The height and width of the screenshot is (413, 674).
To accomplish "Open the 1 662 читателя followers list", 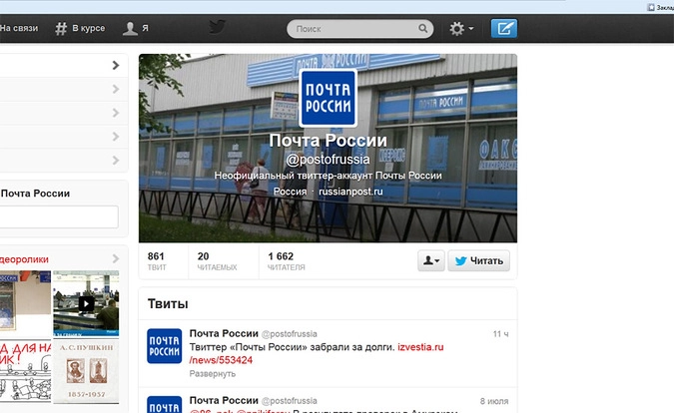I will click(286, 261).
